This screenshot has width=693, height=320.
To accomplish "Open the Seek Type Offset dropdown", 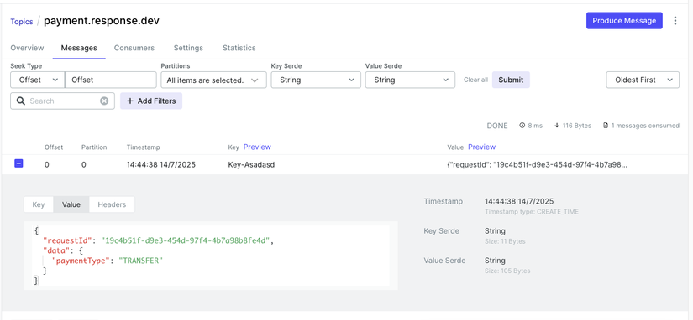I will 38,80.
